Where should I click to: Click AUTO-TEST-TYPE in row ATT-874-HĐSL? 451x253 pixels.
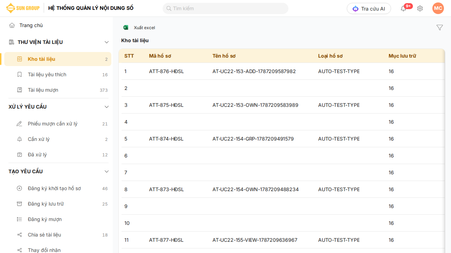click(339, 139)
